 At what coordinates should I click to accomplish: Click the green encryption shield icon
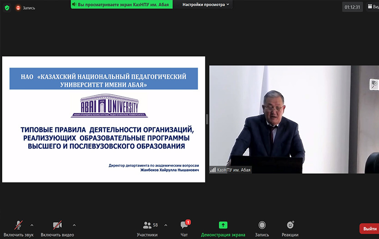[7, 8]
